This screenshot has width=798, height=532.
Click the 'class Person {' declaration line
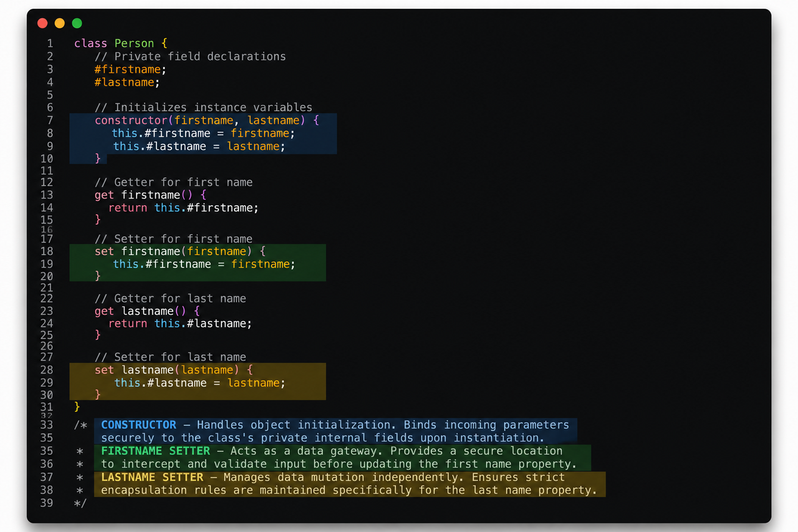pos(121,44)
